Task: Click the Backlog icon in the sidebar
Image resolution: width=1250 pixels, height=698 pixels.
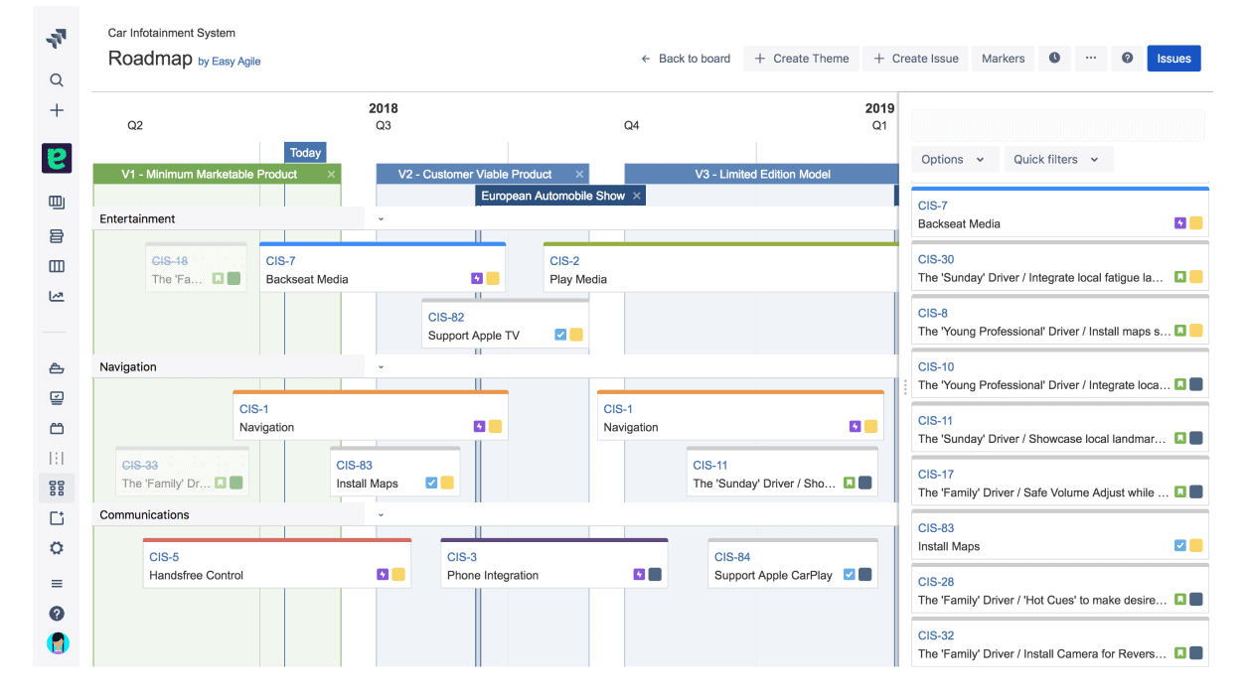Action: [x=57, y=235]
